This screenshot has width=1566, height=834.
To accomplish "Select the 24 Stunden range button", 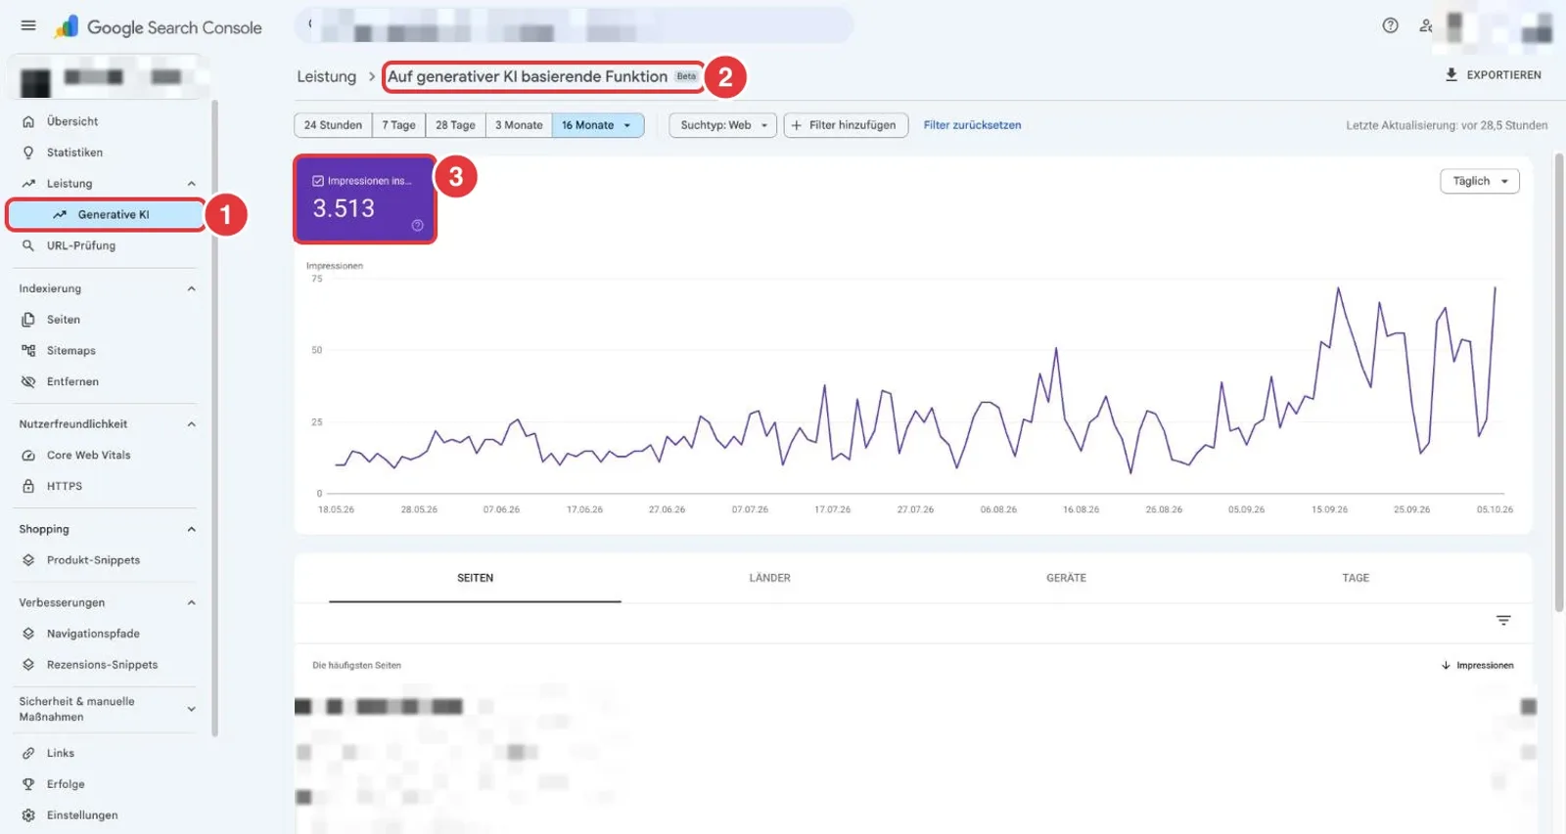I will (x=333, y=125).
